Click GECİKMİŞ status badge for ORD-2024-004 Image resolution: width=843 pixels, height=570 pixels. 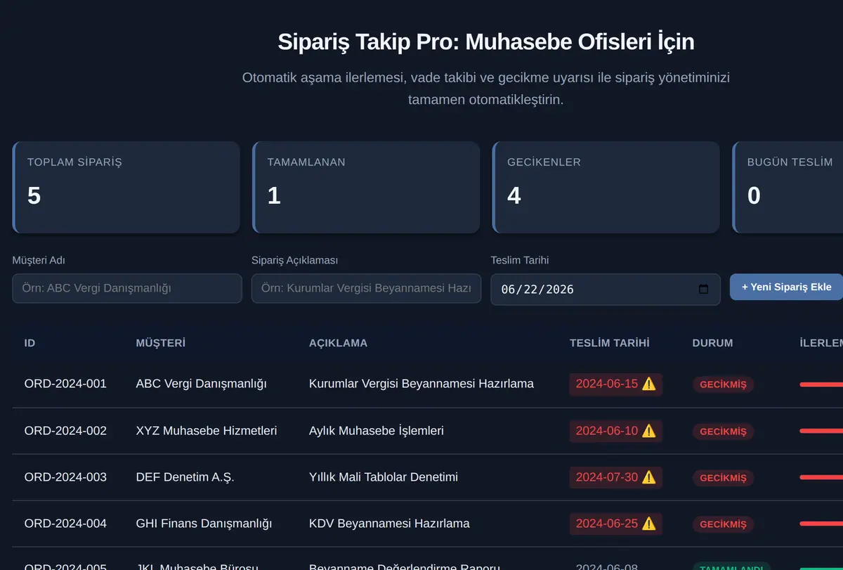tap(723, 524)
